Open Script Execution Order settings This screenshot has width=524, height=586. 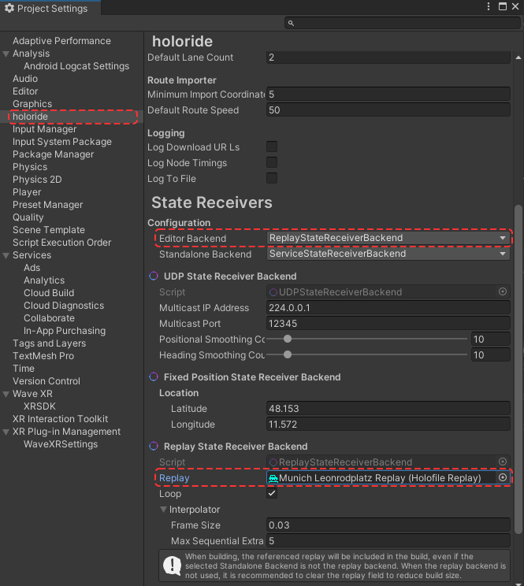[61, 243]
